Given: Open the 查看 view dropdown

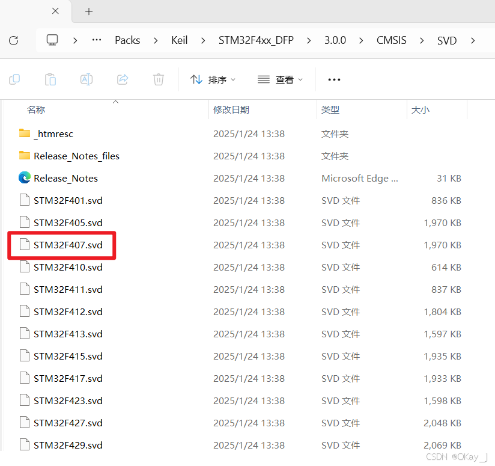Looking at the screenshot, I should [x=280, y=79].
